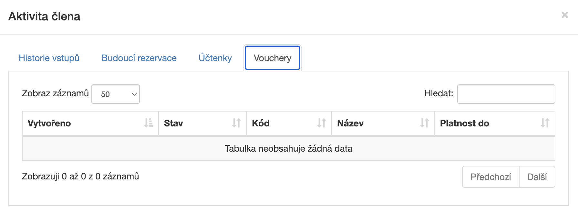Image resolution: width=578 pixels, height=214 pixels.
Task: Click the Kód column header label
Action: [261, 123]
